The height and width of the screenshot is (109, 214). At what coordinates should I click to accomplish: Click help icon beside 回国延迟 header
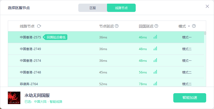coord(156,26)
